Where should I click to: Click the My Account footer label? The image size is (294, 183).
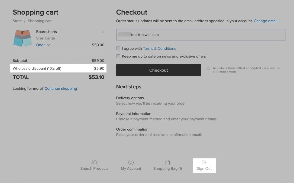pyautogui.click(x=131, y=168)
